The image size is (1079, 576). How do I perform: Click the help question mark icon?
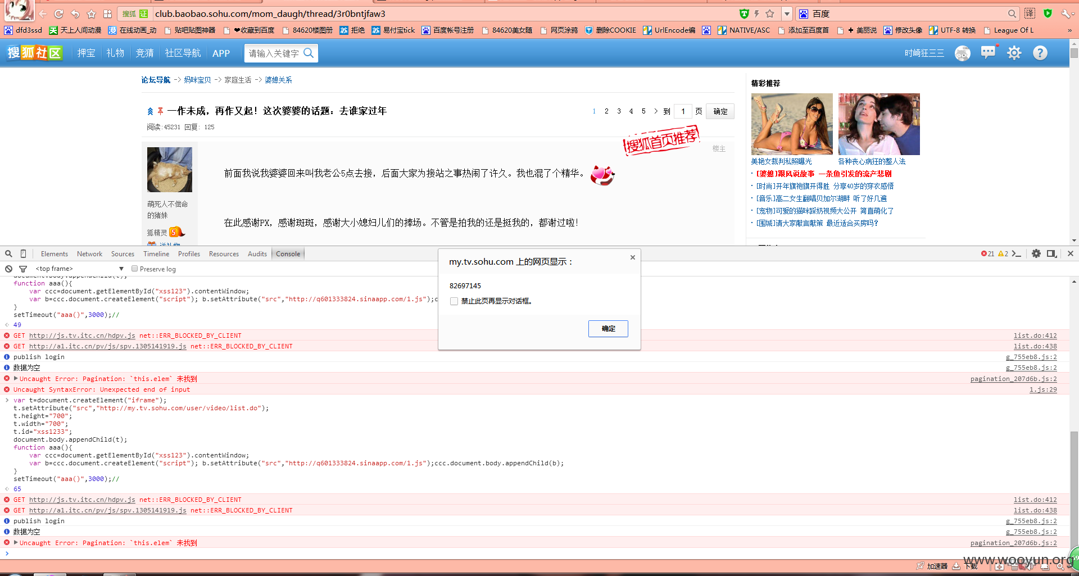click(1040, 53)
